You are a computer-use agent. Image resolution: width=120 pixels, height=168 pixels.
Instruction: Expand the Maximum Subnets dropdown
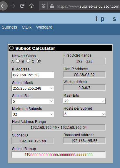(x=33, y=114)
